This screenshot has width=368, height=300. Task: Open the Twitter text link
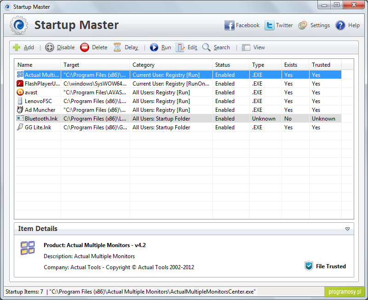coord(284,25)
